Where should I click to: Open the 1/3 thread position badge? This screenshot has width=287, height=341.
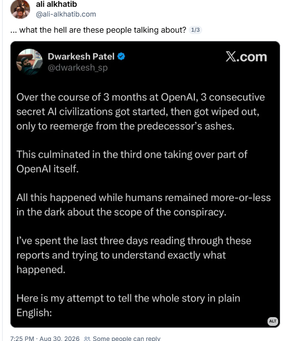(x=195, y=30)
